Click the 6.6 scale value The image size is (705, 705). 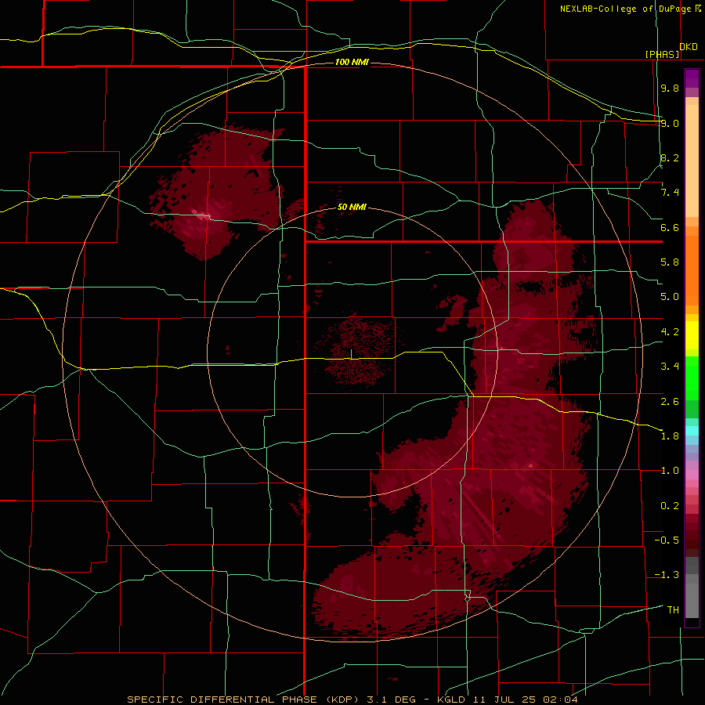pos(670,227)
